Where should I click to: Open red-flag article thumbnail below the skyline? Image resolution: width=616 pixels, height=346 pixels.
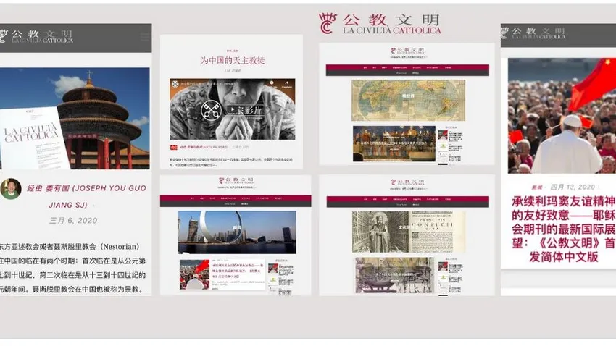click(194, 274)
